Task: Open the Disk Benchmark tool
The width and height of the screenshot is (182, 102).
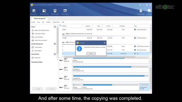Action: coord(55,12)
